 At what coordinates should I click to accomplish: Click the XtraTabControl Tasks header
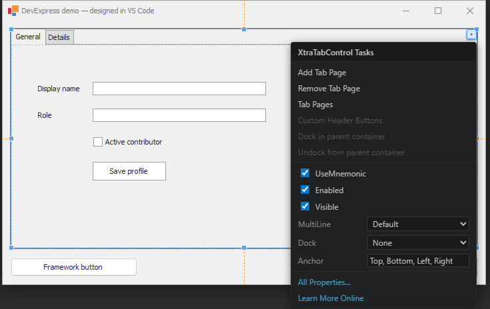pos(335,53)
